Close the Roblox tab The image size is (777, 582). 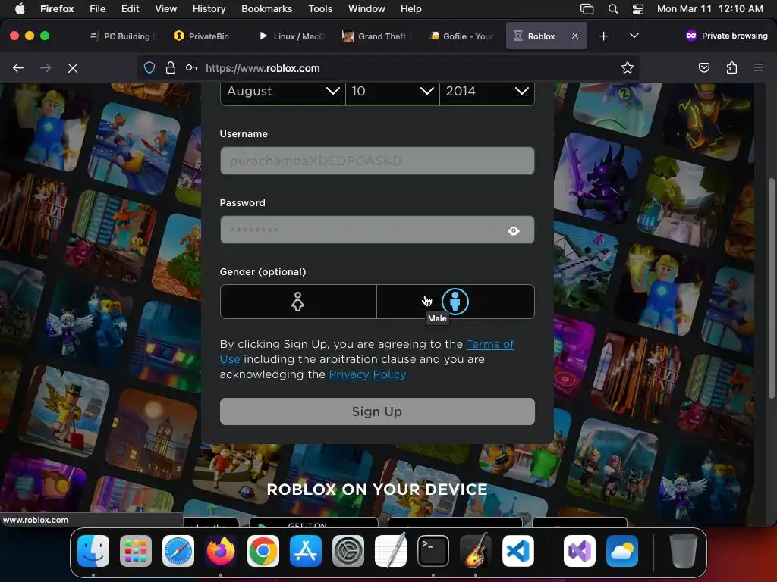[x=575, y=36]
